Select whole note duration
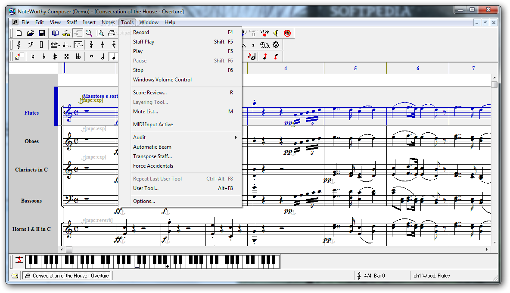This screenshot has width=510, height=293. (91, 56)
